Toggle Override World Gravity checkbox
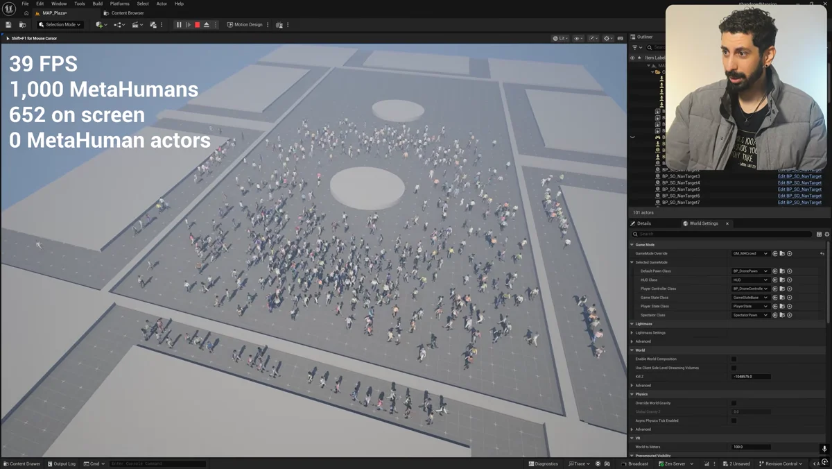The width and height of the screenshot is (832, 469). (734, 403)
